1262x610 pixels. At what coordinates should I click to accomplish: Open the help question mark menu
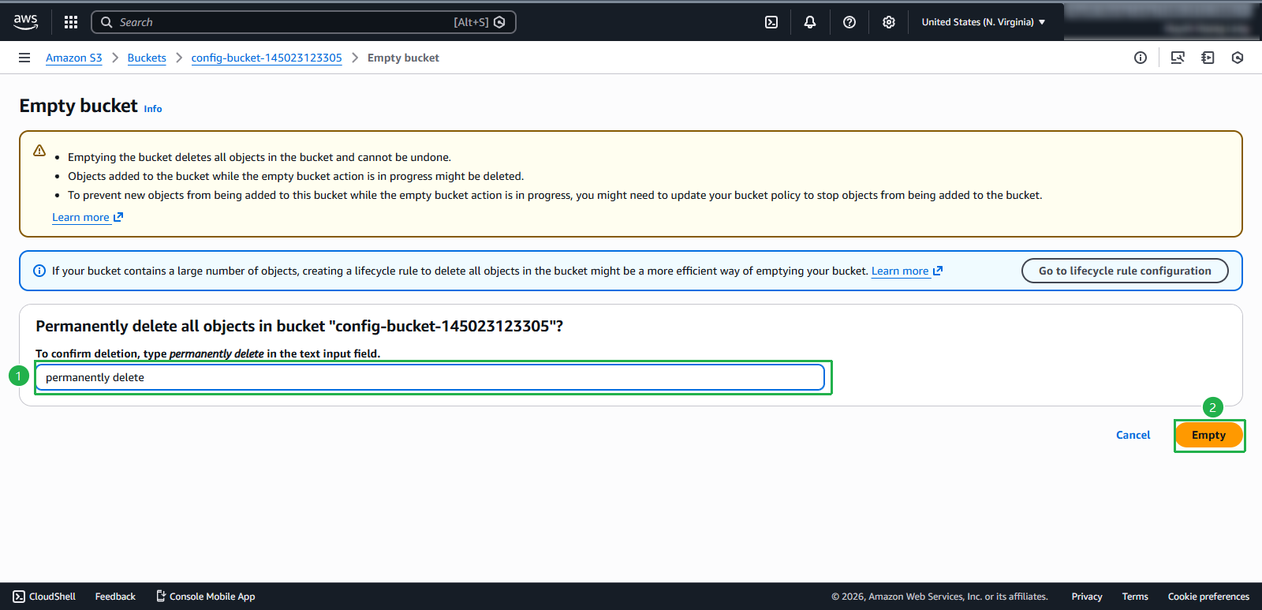(x=849, y=22)
